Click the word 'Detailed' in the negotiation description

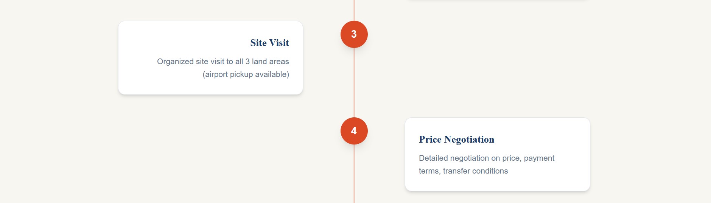(x=434, y=158)
